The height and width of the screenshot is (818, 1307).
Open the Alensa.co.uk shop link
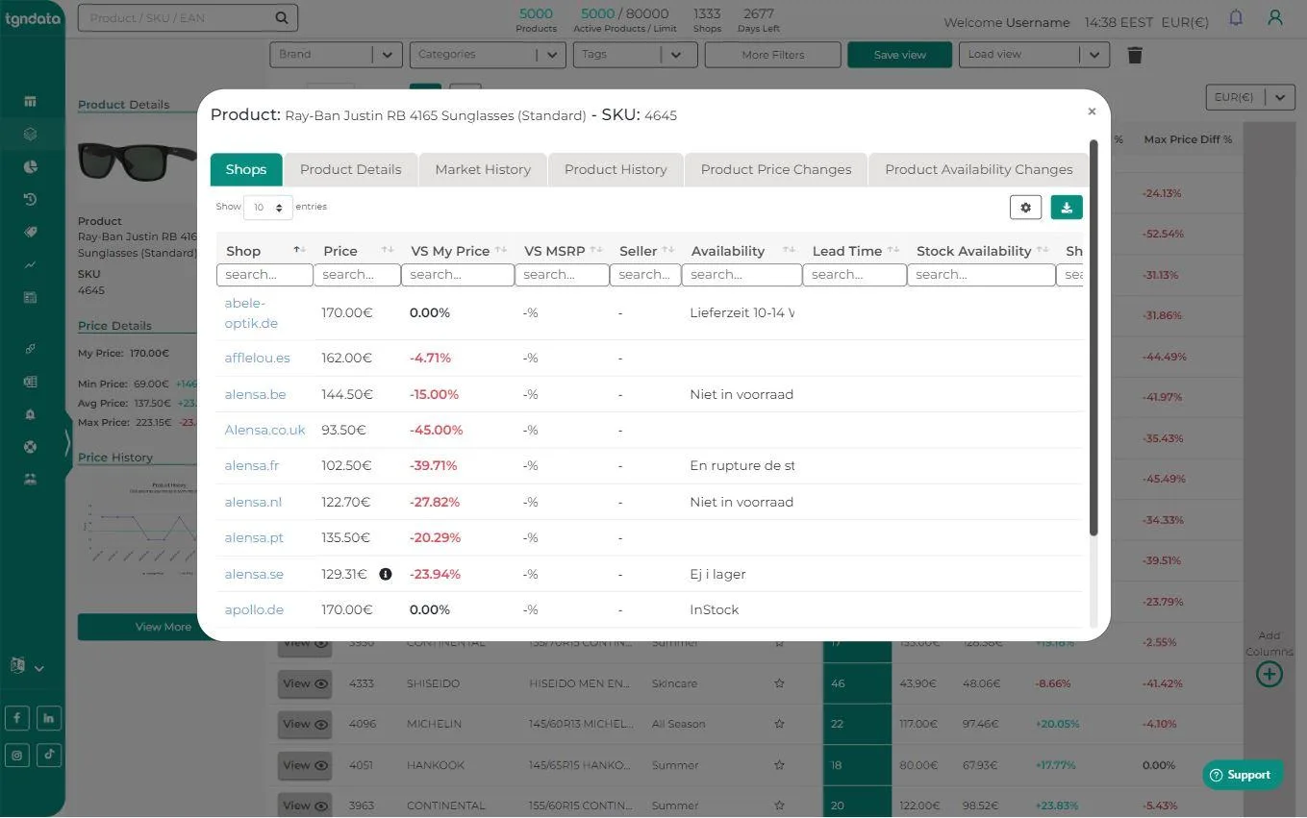coord(264,430)
